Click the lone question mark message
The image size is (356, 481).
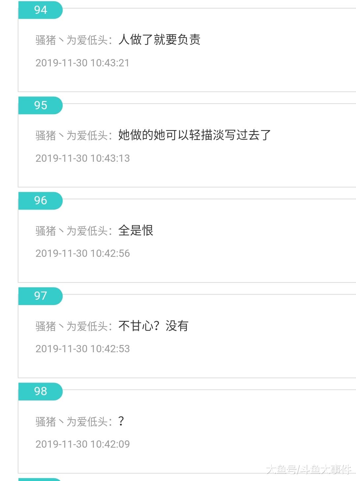coord(121,421)
